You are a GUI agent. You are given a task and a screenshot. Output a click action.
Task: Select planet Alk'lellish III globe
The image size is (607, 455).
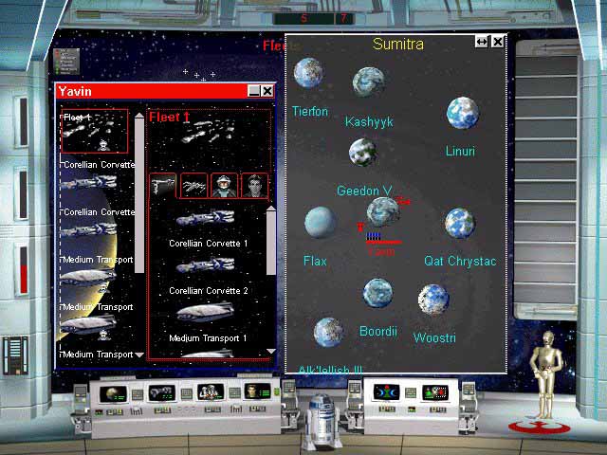(329, 333)
